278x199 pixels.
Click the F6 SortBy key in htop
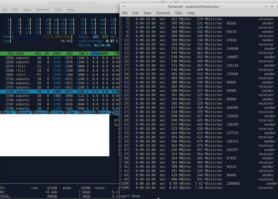tap(86, 112)
